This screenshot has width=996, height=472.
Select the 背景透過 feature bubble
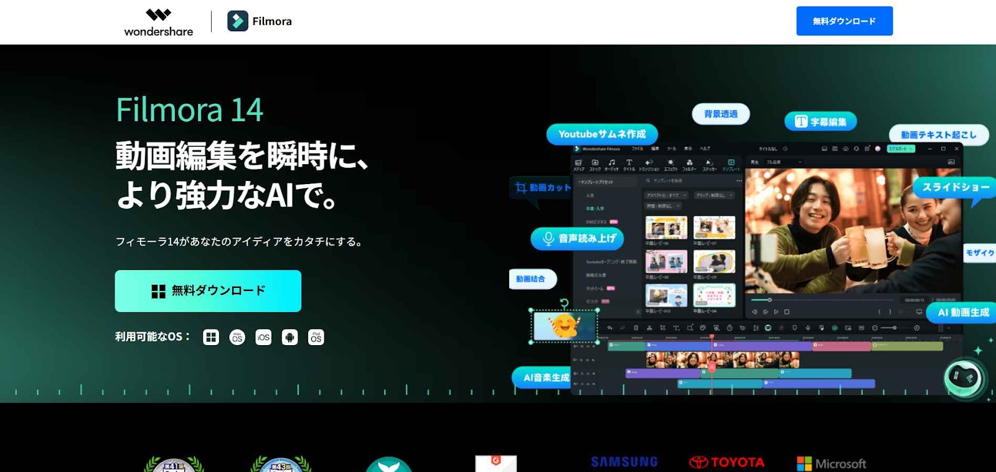[720, 114]
